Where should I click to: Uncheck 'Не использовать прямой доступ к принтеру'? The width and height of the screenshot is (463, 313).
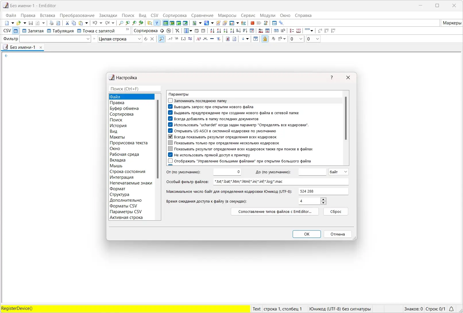[x=170, y=155]
